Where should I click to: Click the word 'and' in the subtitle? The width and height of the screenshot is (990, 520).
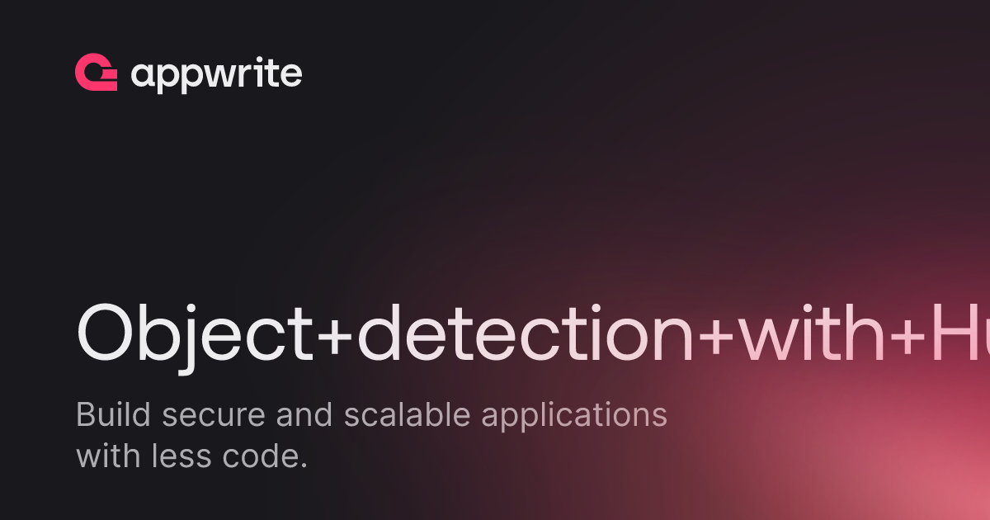click(x=305, y=415)
